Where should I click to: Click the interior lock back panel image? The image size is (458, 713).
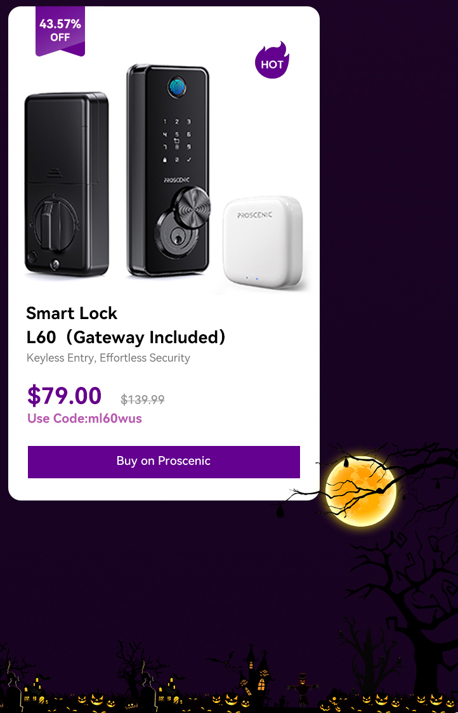[67, 184]
